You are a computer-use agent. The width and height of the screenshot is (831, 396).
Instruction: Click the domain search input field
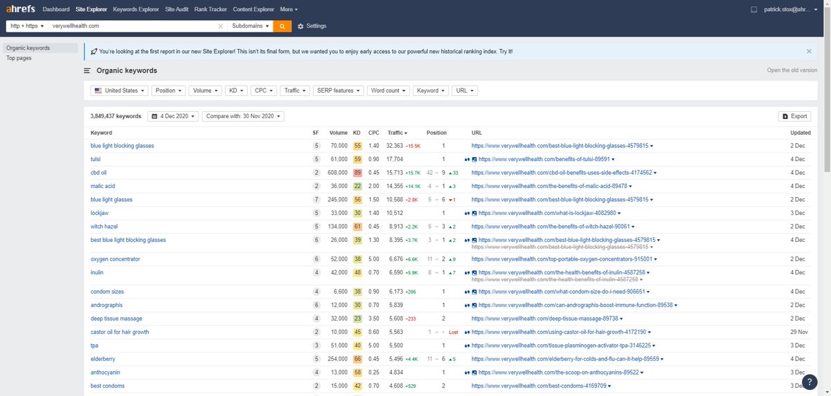click(132, 26)
